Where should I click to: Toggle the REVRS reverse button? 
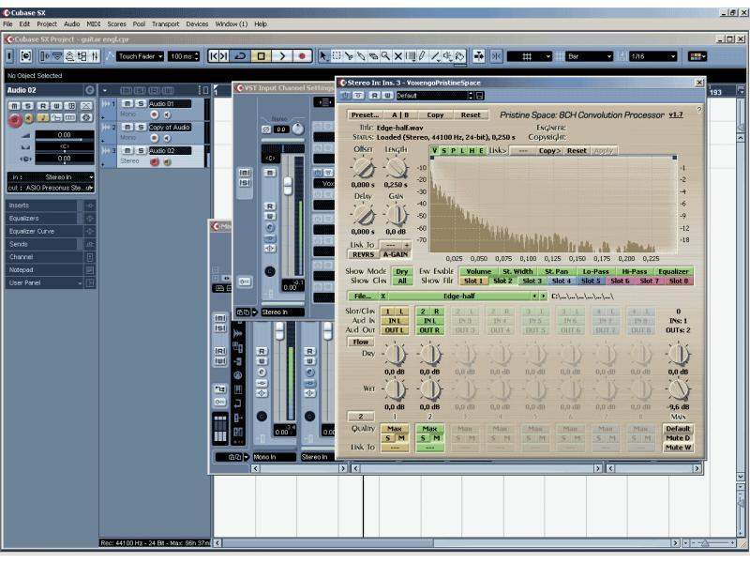362,254
